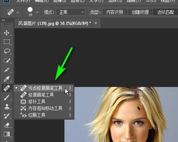
Task: Select the Slice/Crop knife tool
Action: click(x=7, y=70)
